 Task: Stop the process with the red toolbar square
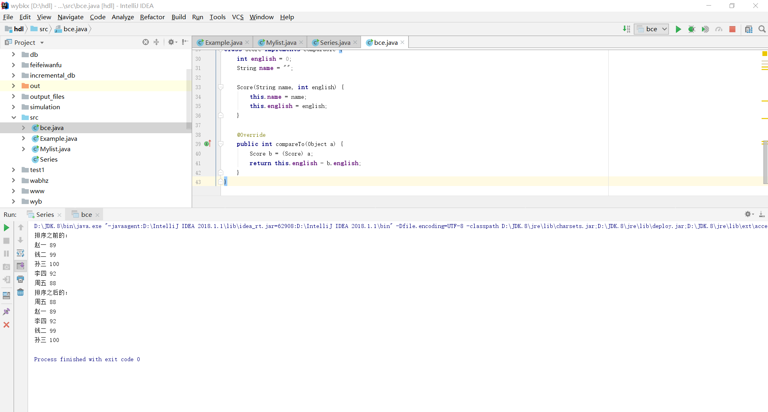click(732, 29)
